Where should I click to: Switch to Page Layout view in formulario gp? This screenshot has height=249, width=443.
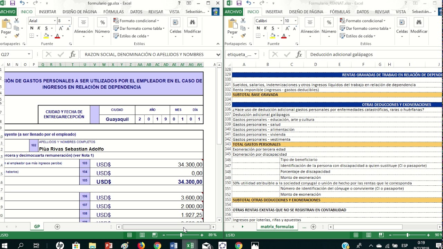(142, 235)
